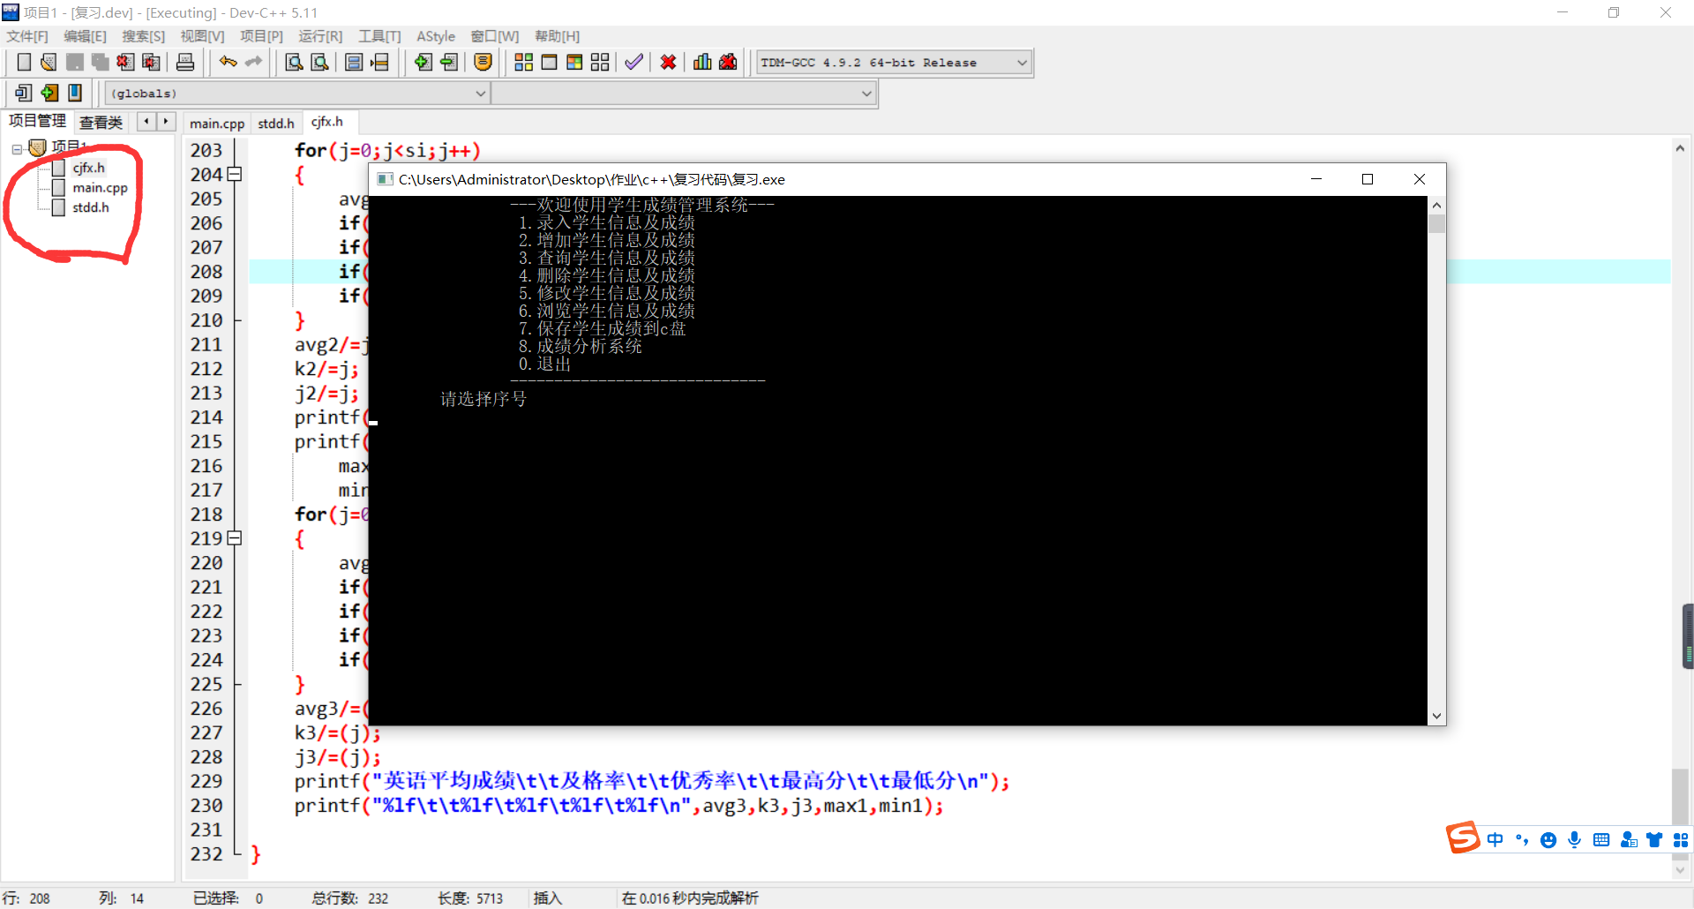Viewport: 1694px width, 909px height.
Task: Click the Print toolbar icon
Action: 185,62
